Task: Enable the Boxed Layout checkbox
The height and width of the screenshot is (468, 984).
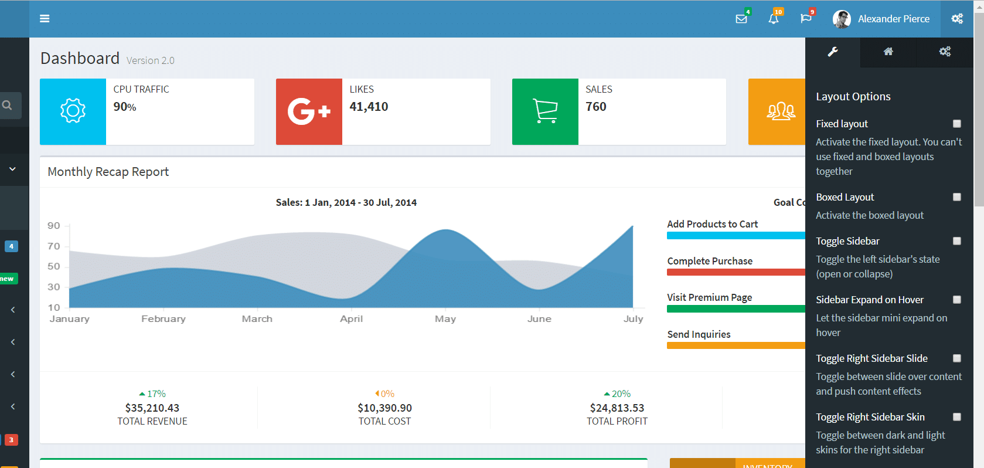Action: (957, 197)
